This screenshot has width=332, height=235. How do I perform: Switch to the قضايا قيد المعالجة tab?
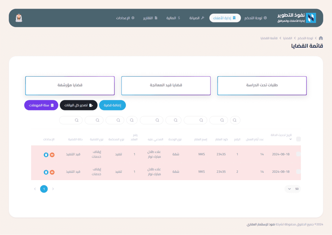point(166,85)
